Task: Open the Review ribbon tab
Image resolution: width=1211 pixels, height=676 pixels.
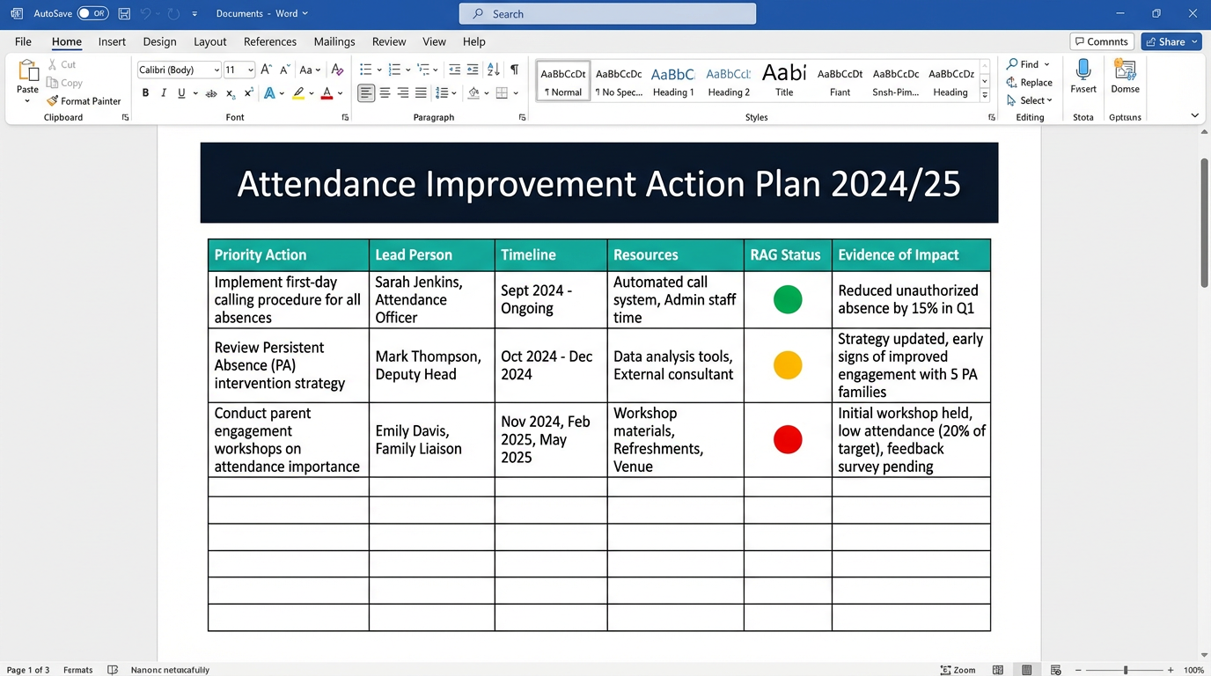Action: point(388,41)
